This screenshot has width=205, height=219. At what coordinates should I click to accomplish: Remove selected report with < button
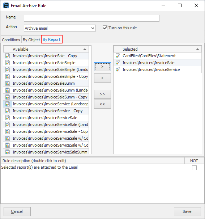(x=103, y=78)
